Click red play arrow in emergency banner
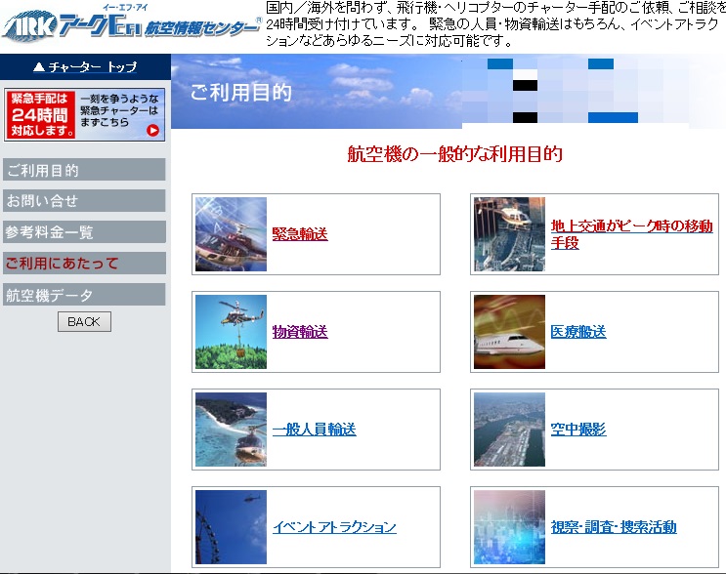 152,131
